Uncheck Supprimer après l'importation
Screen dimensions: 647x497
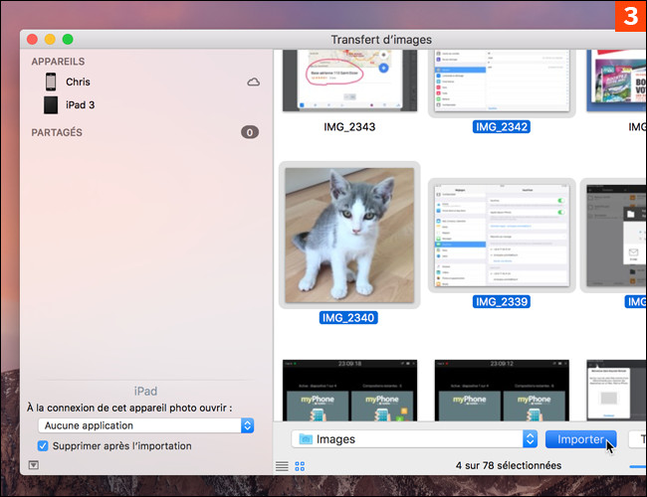pyautogui.click(x=42, y=446)
